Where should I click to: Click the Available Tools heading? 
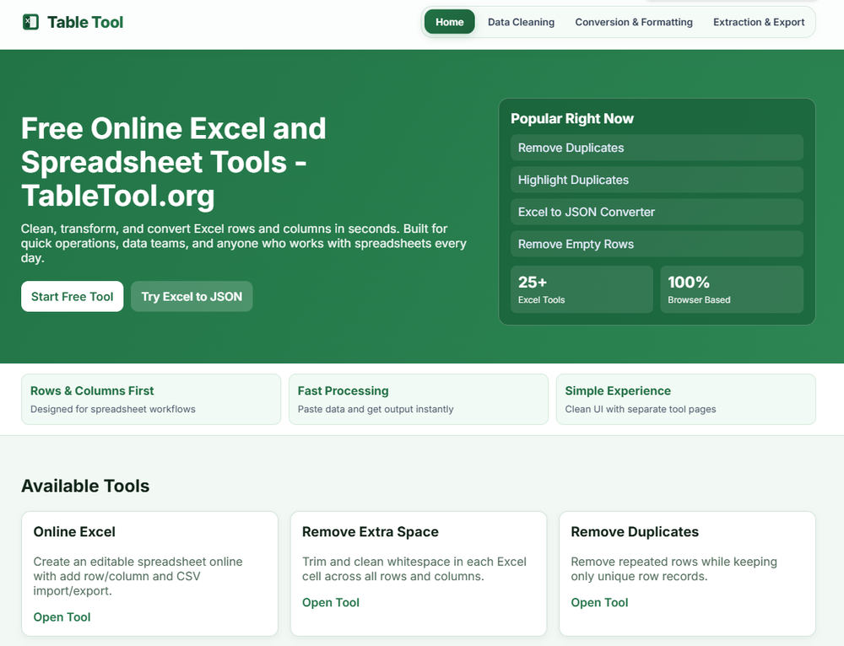pyautogui.click(x=85, y=486)
